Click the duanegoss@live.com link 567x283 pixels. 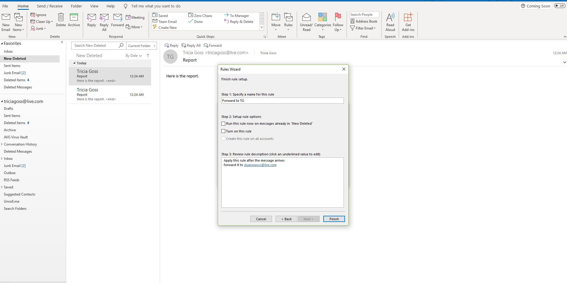tap(260, 165)
